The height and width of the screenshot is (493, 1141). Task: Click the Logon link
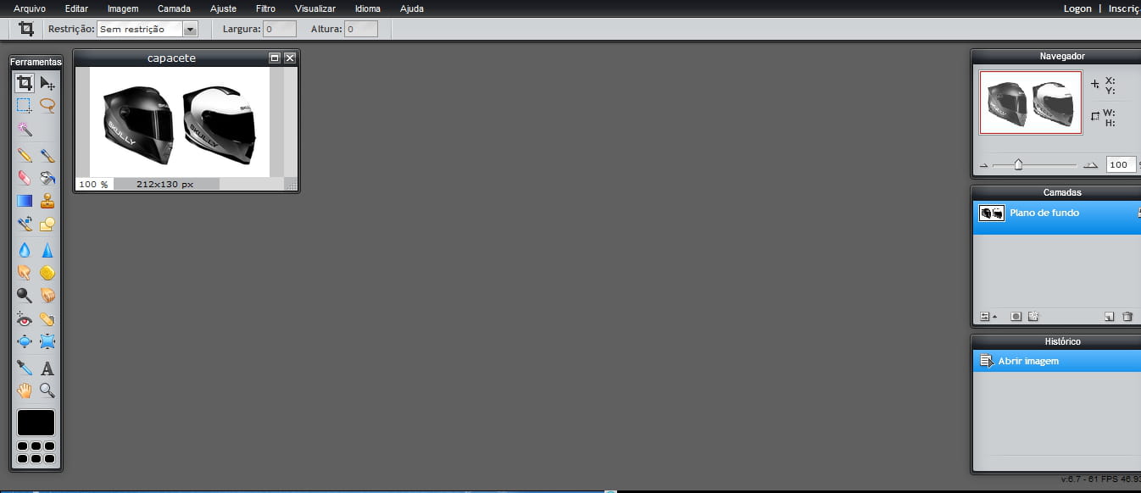[1077, 8]
